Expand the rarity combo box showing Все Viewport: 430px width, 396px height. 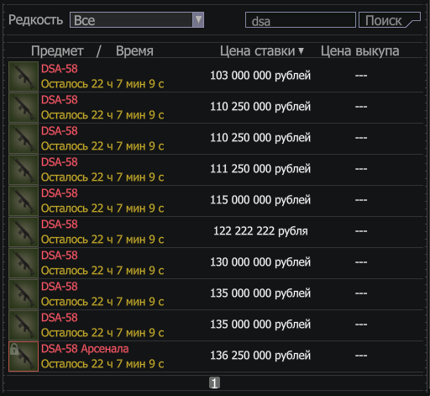pyautogui.click(x=137, y=20)
